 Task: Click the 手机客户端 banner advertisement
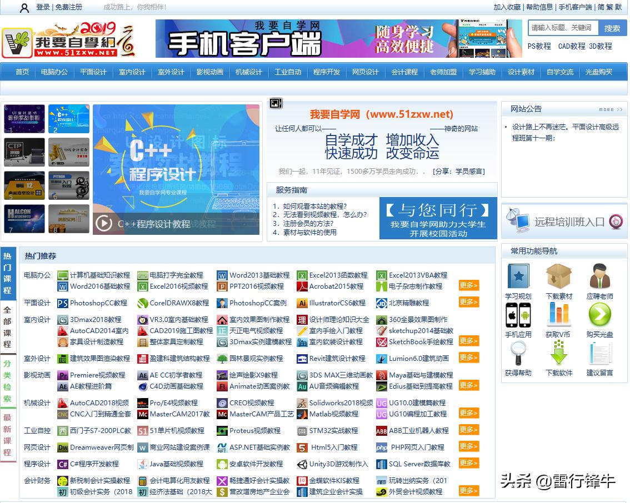click(339, 38)
